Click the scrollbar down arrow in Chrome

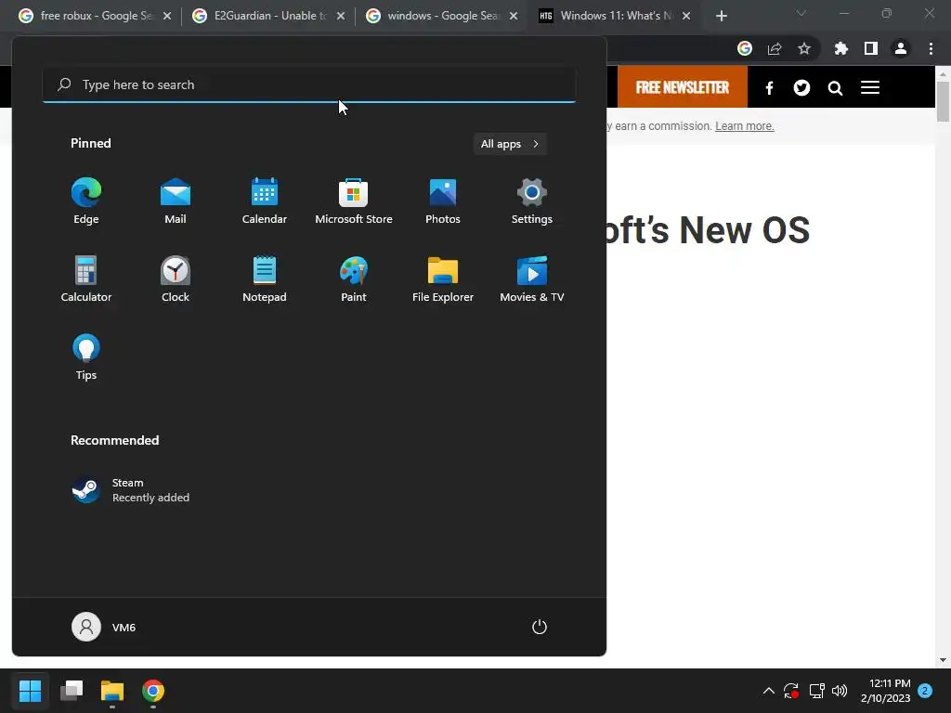coord(943,660)
